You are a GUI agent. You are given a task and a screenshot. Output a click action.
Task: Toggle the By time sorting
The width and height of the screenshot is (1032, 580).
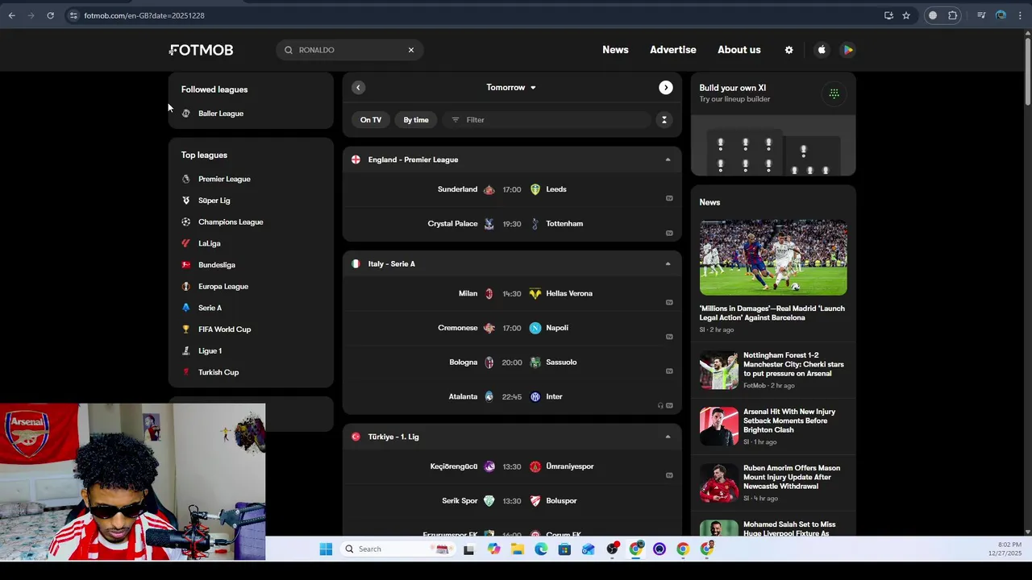(416, 120)
